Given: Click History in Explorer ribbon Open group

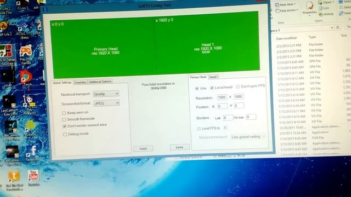Looking at the screenshot, I should click(326, 14).
